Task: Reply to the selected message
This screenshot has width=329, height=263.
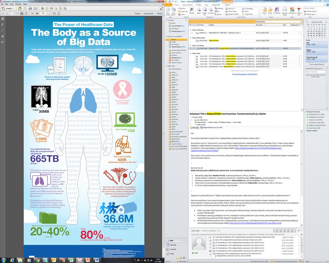Action: (x=199, y=11)
